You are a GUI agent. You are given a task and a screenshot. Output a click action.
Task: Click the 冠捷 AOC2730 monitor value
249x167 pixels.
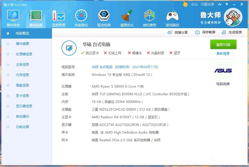130,125
